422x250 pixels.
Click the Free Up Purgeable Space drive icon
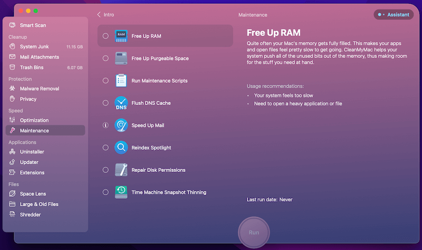click(x=121, y=58)
